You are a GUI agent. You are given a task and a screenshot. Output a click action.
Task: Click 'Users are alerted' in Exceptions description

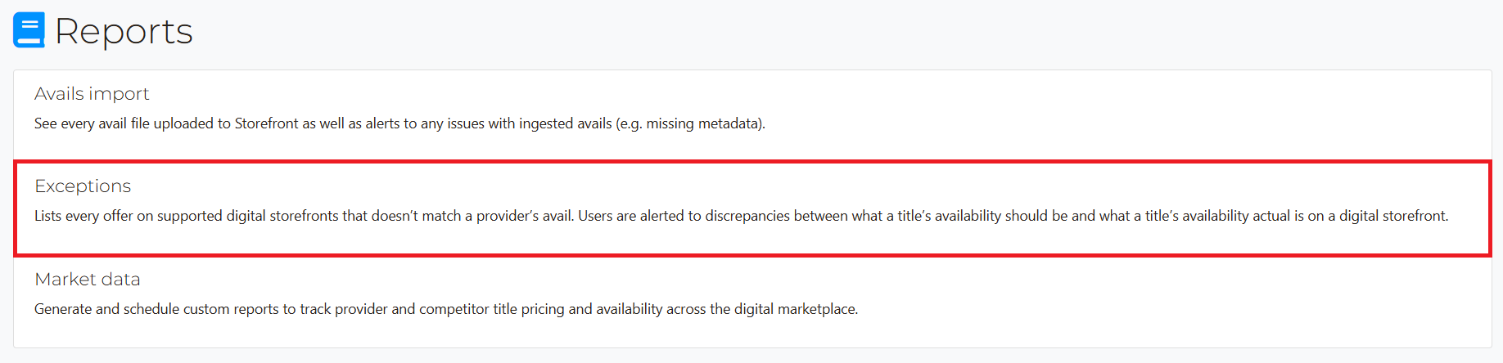[631, 216]
